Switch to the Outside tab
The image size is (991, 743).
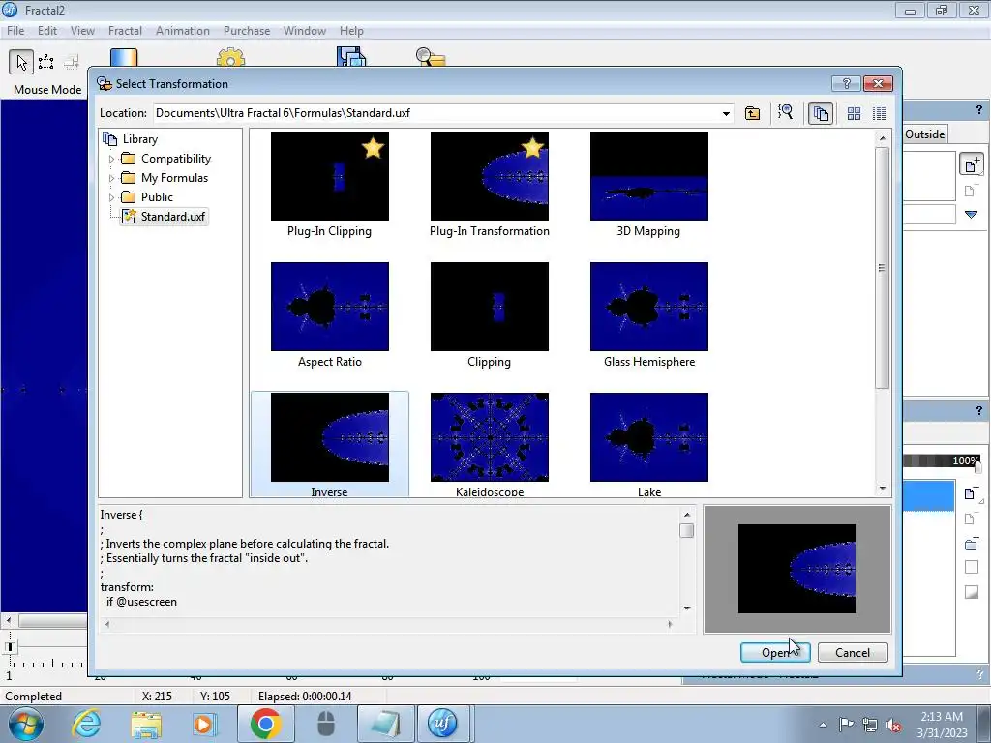pos(924,134)
